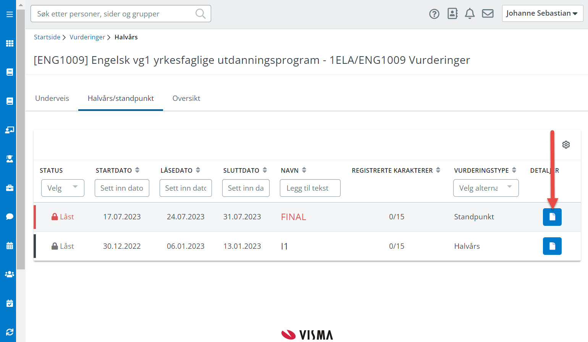Switch to the Oversikt tab
Screen dimensions: 588x342
point(186,98)
